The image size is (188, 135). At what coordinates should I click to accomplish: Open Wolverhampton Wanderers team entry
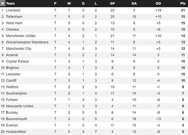(x=27, y=42)
